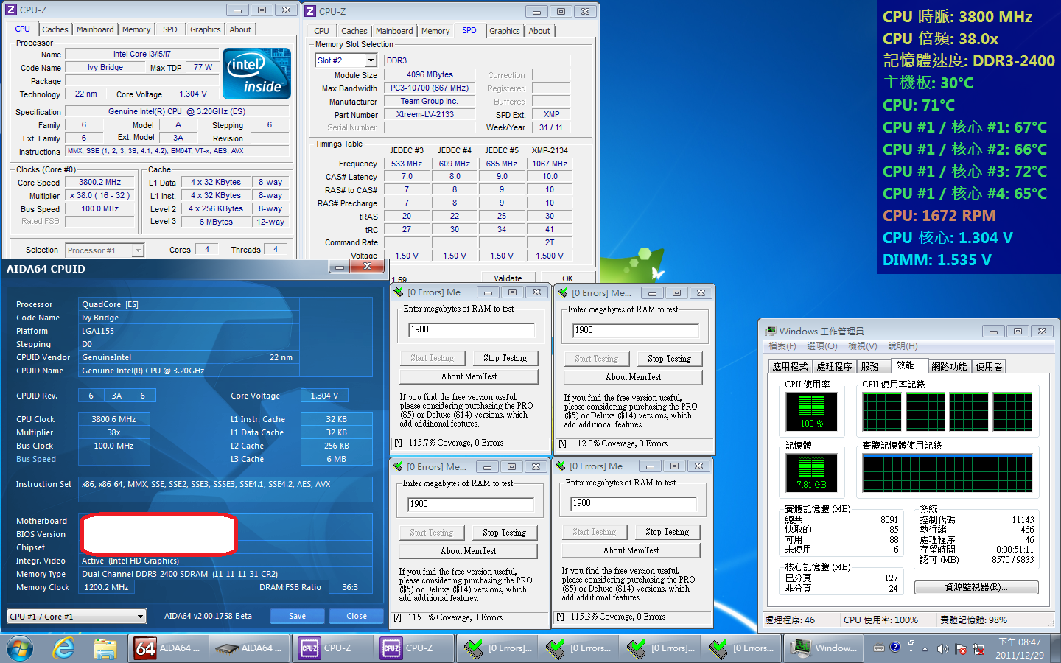1061x663 pixels.
Task: Click About MemTest in the 115.7% coverage window
Action: pos(469,376)
